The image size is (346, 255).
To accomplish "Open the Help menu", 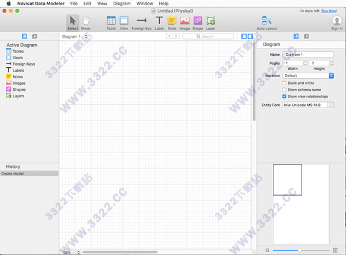I will click(164, 3).
